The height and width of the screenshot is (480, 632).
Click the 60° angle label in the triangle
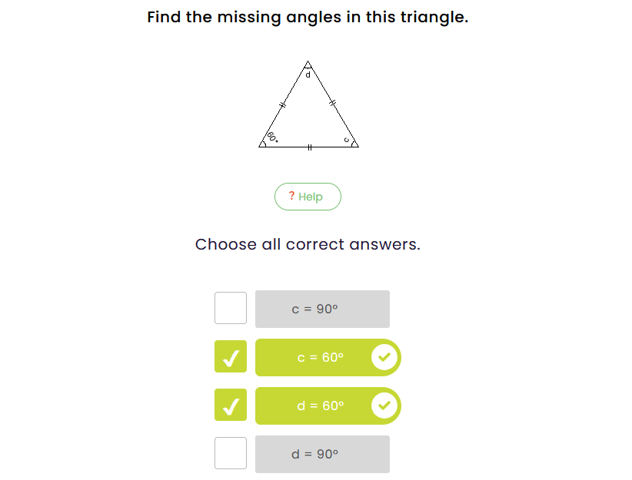(x=272, y=137)
